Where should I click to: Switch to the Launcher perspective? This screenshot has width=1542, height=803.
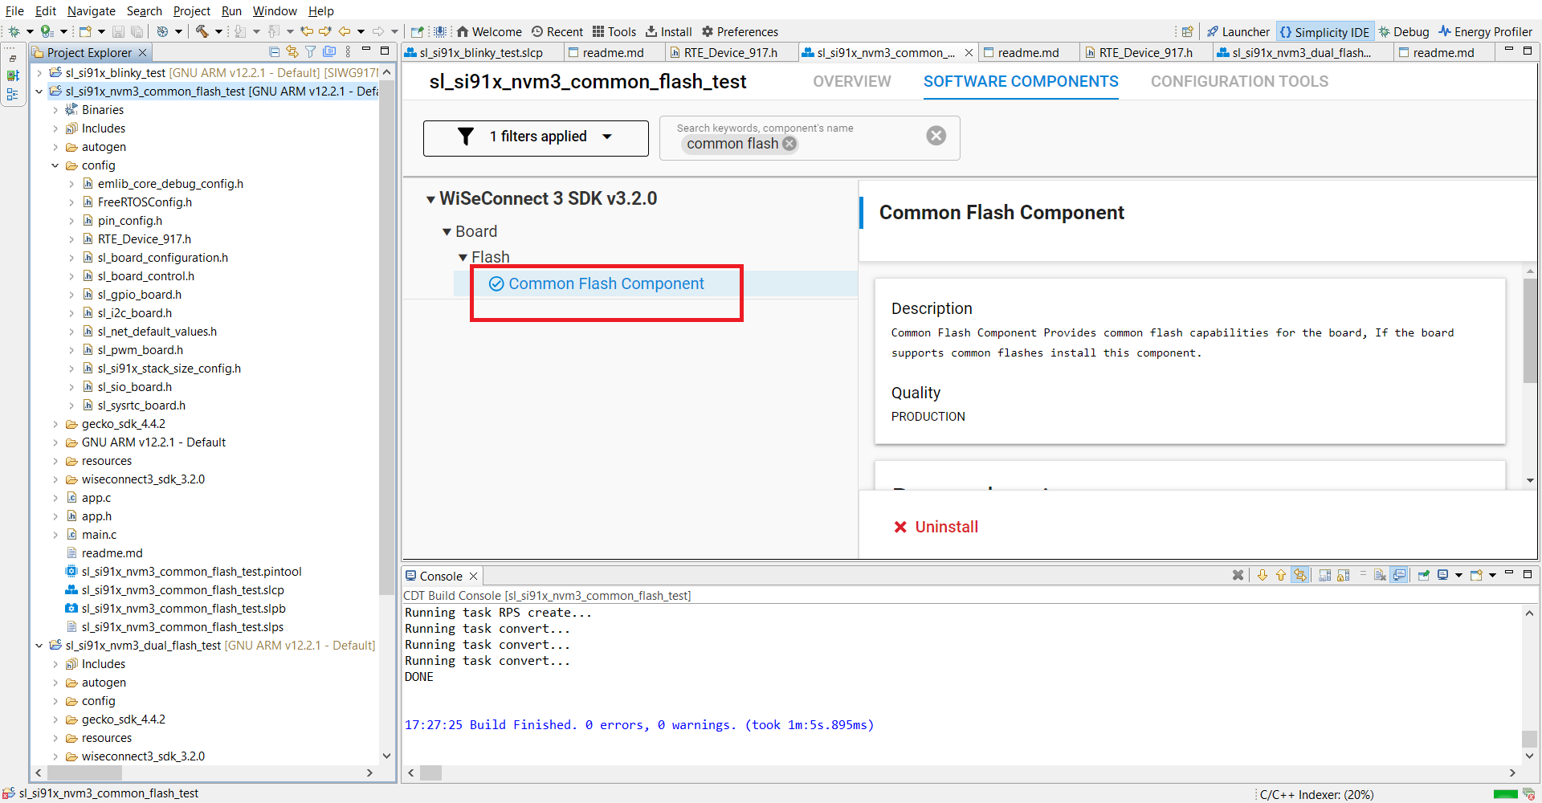[1238, 31]
